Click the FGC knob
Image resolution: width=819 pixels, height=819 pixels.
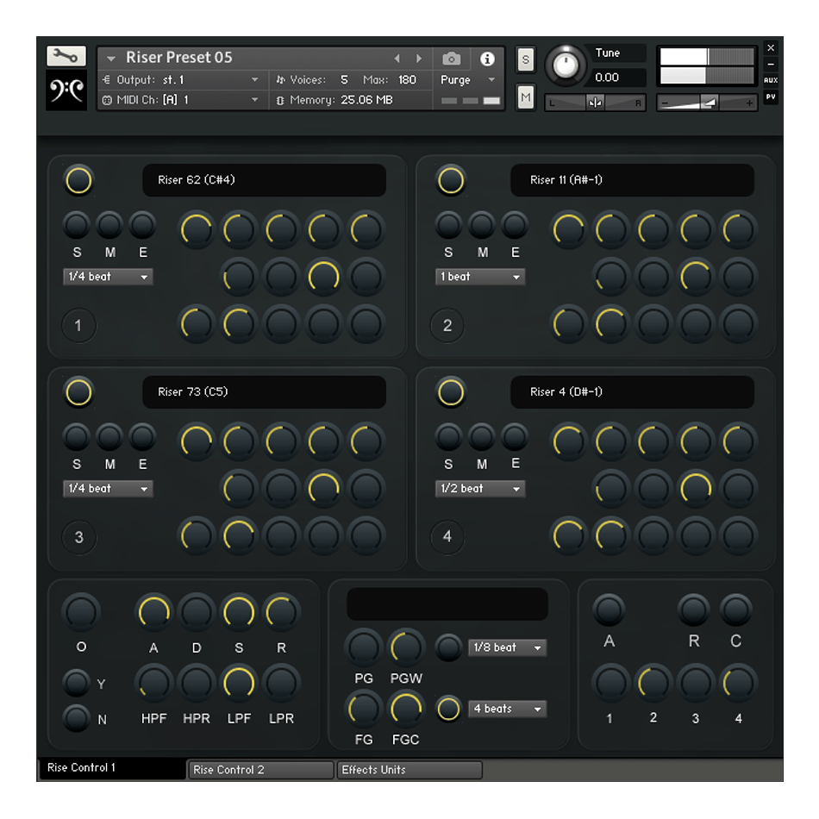(406, 709)
